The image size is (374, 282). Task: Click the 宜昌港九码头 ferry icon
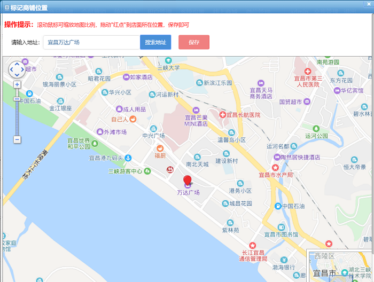point(128,158)
